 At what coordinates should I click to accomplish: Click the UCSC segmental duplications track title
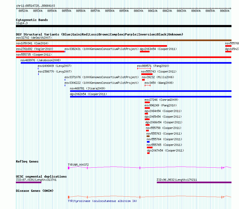(41, 176)
